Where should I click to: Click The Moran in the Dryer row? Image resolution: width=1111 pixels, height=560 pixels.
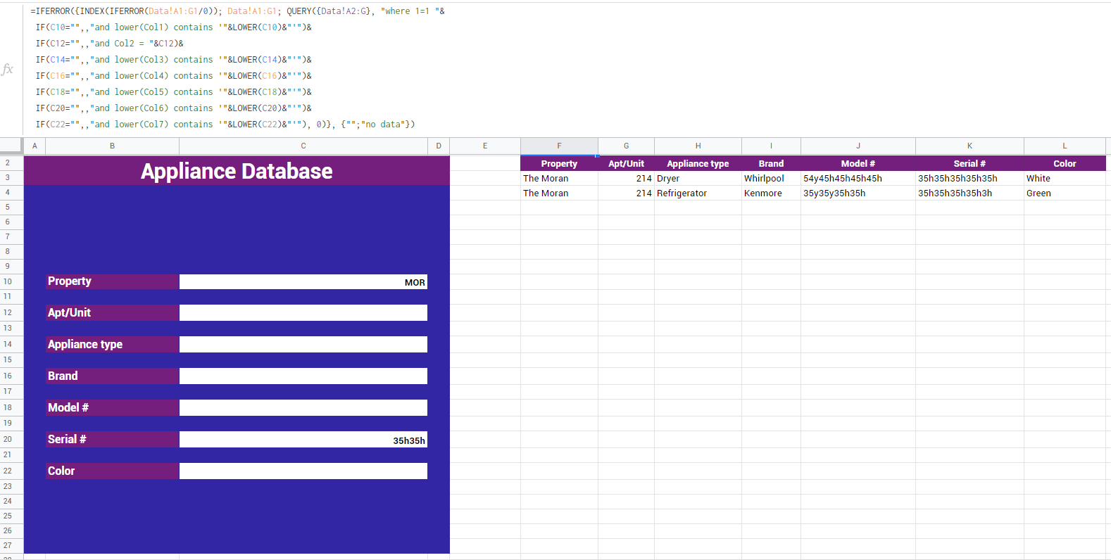(559, 178)
